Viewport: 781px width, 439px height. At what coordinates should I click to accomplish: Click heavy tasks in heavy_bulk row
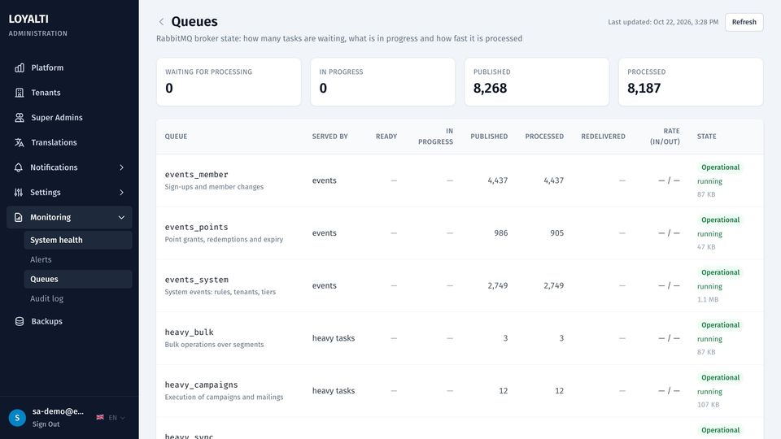coord(334,338)
